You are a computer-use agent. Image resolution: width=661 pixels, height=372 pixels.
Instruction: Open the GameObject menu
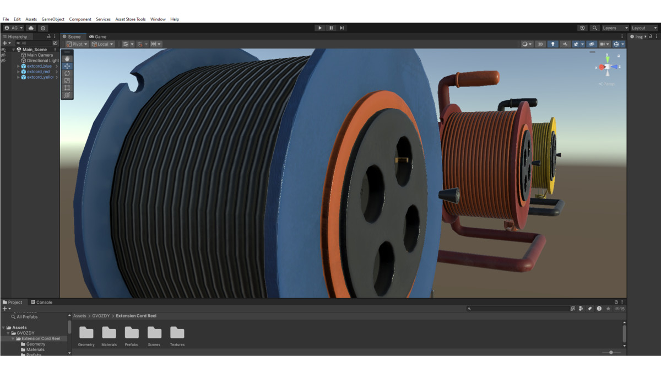[53, 19]
